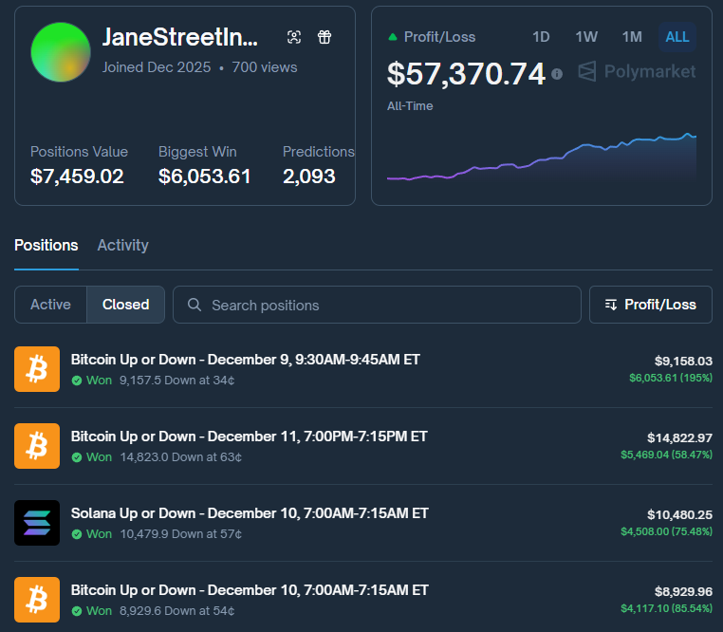
Task: Select the 1M time range
Action: tap(632, 37)
